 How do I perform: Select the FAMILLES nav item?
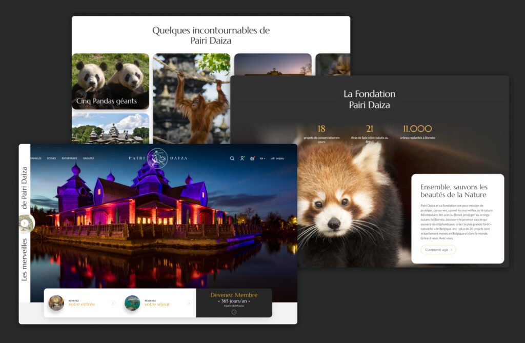pos(36,158)
